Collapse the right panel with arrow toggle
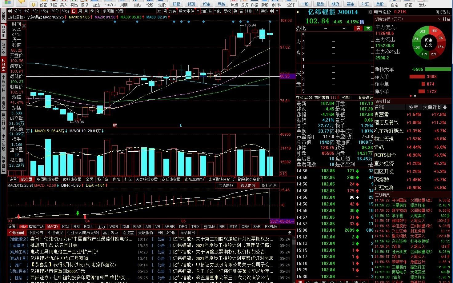This screenshot has height=283, width=453. click(x=272, y=11)
